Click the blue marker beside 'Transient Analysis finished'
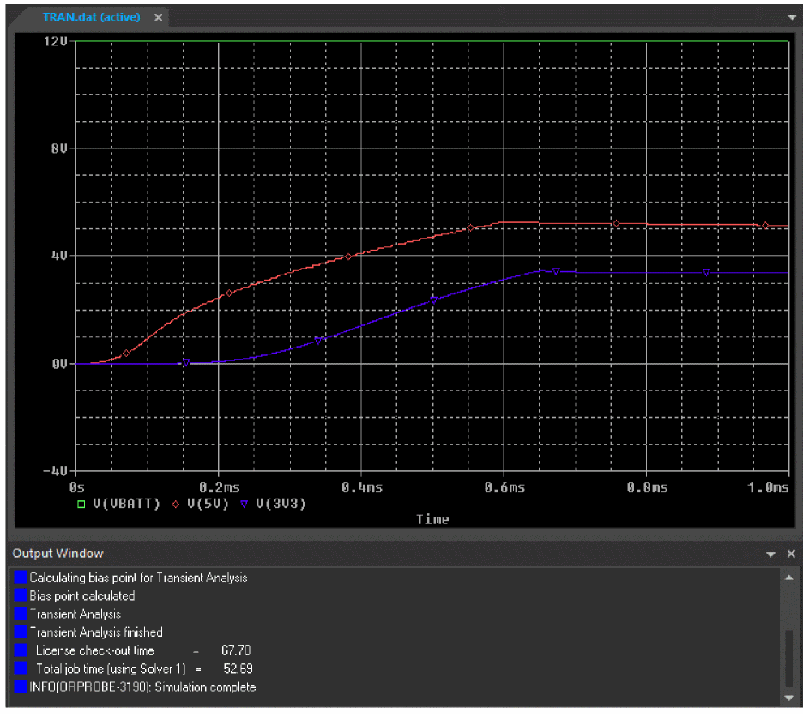Image resolution: width=803 pixels, height=714 pixels. [x=20, y=632]
